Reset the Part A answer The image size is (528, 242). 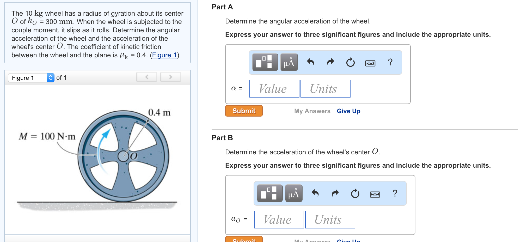(x=350, y=62)
